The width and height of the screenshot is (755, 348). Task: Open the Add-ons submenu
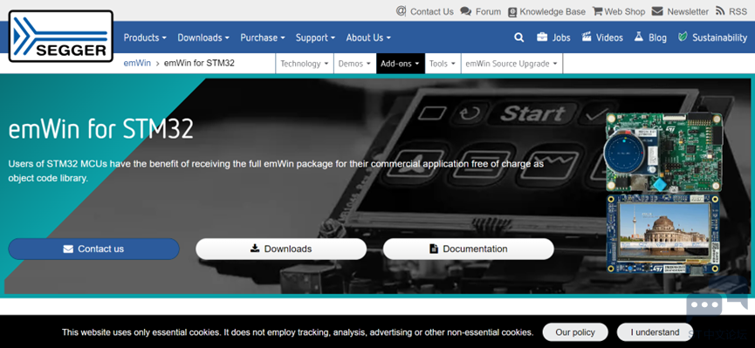[400, 64]
